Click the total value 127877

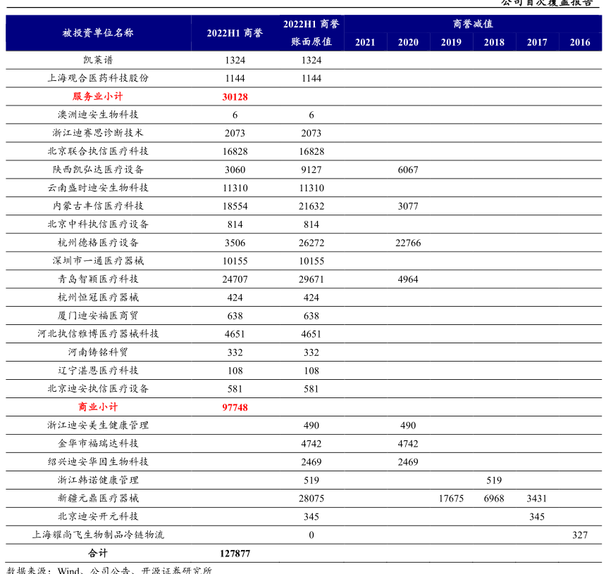coord(235,554)
